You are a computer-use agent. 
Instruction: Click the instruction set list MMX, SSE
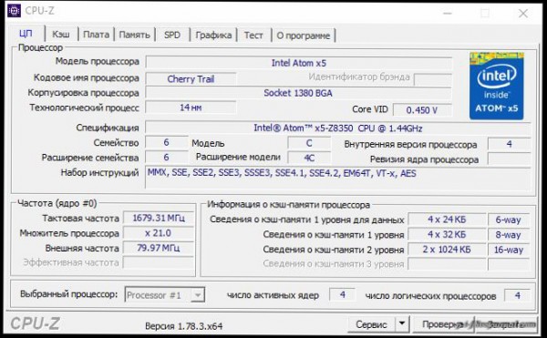(x=337, y=178)
